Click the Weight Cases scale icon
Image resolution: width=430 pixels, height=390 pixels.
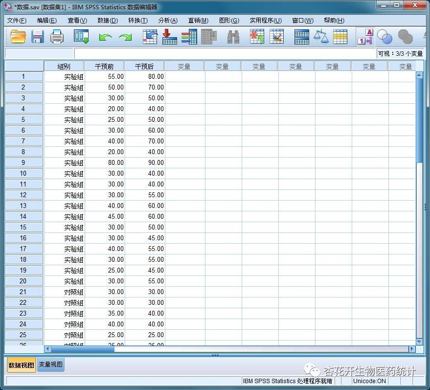click(x=321, y=37)
